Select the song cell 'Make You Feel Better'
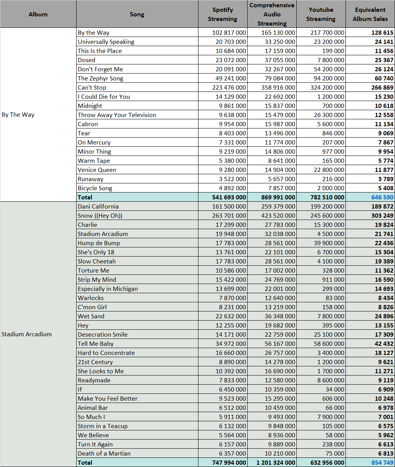Screen dimensions: 395x467 pyautogui.click(x=137, y=398)
